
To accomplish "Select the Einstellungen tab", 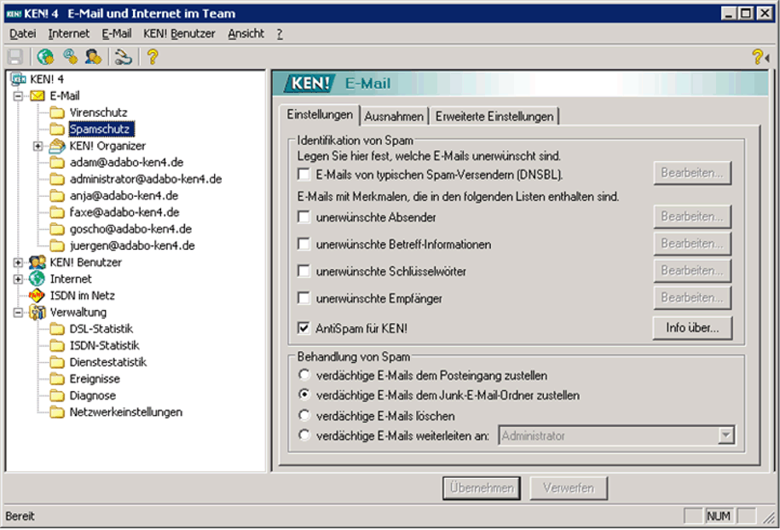I will 320,114.
